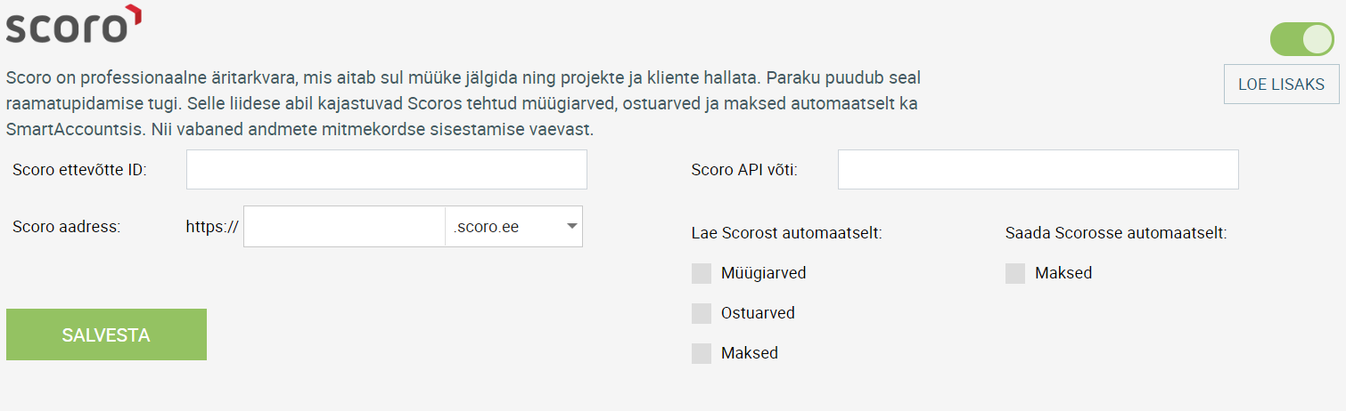Expand the arrow beside .scoro.ee
This screenshot has height=411, width=1346.
[571, 226]
